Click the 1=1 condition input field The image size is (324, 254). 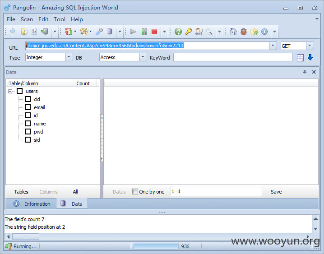[x=216, y=191]
